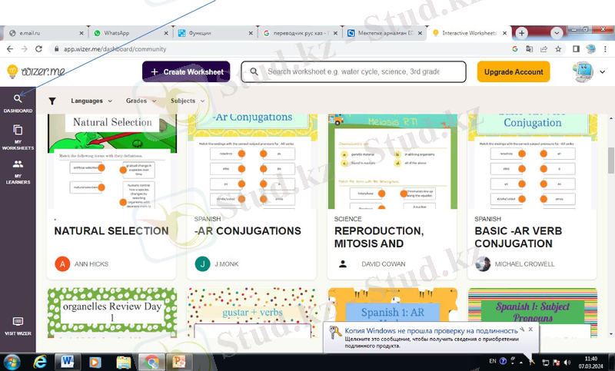Click the EN language indicator

(x=493, y=361)
